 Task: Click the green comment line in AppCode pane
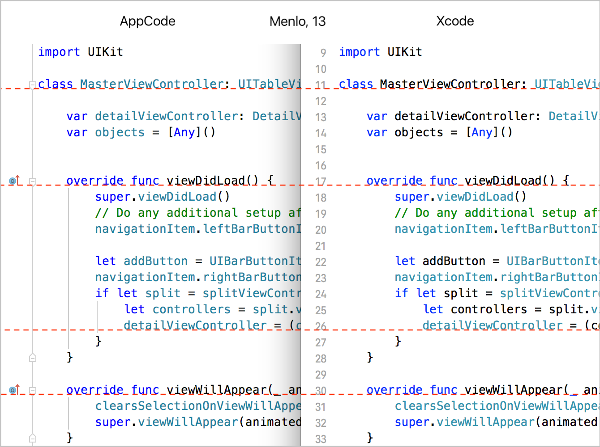[x=197, y=213]
